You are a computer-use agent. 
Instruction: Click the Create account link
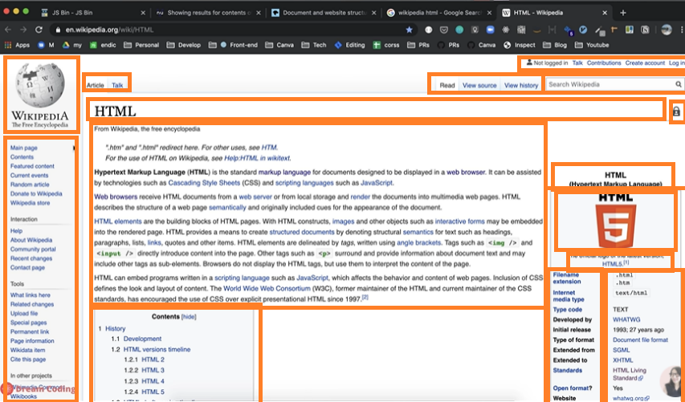click(x=645, y=63)
